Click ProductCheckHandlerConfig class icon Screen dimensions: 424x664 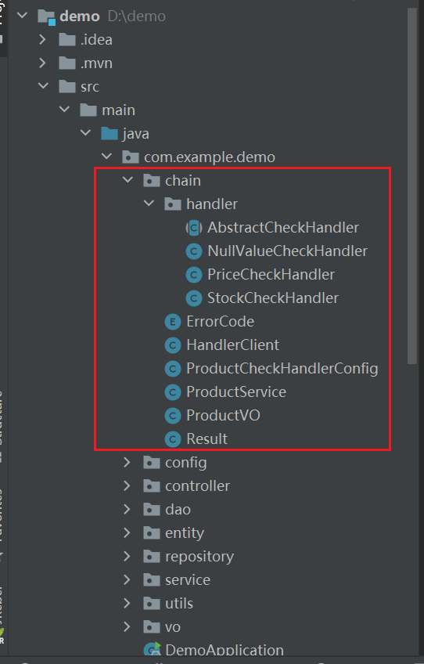point(173,369)
